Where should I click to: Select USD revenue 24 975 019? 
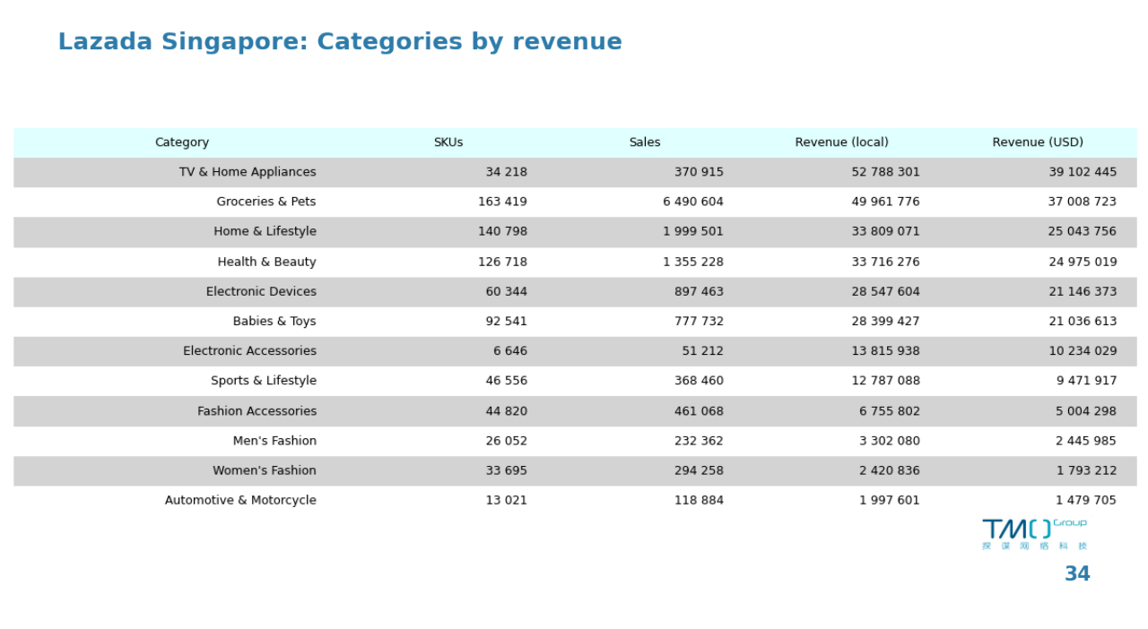click(x=1083, y=262)
